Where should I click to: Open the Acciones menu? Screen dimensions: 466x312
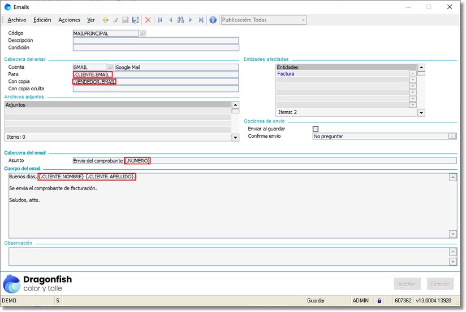click(69, 20)
